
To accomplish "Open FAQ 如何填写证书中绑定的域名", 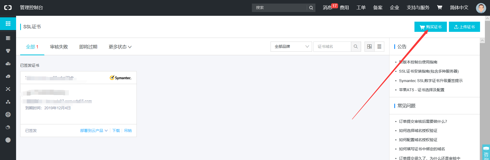I will 422,149.
